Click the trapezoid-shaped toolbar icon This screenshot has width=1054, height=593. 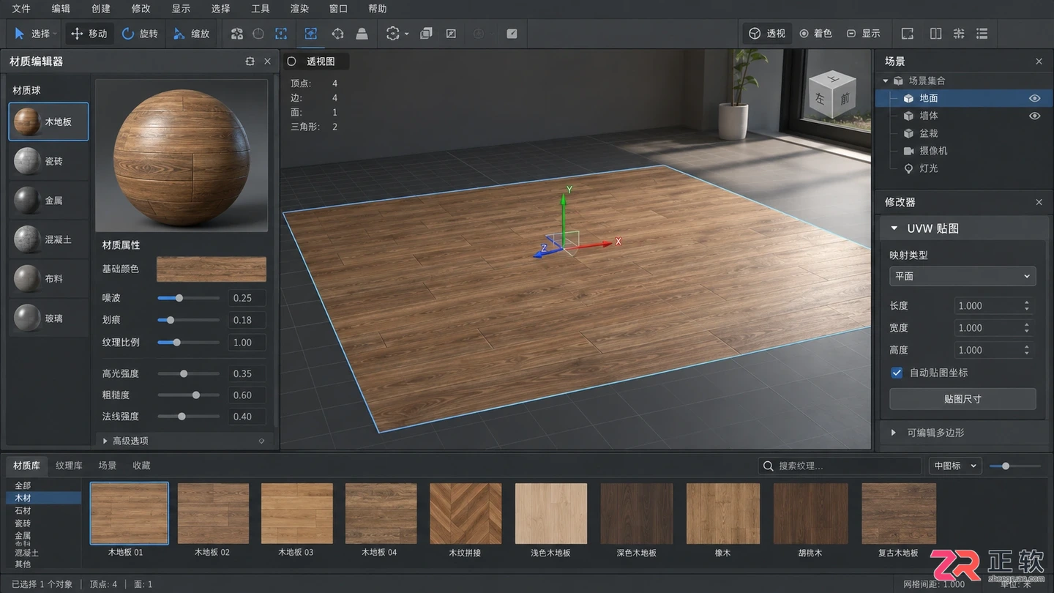pos(362,34)
